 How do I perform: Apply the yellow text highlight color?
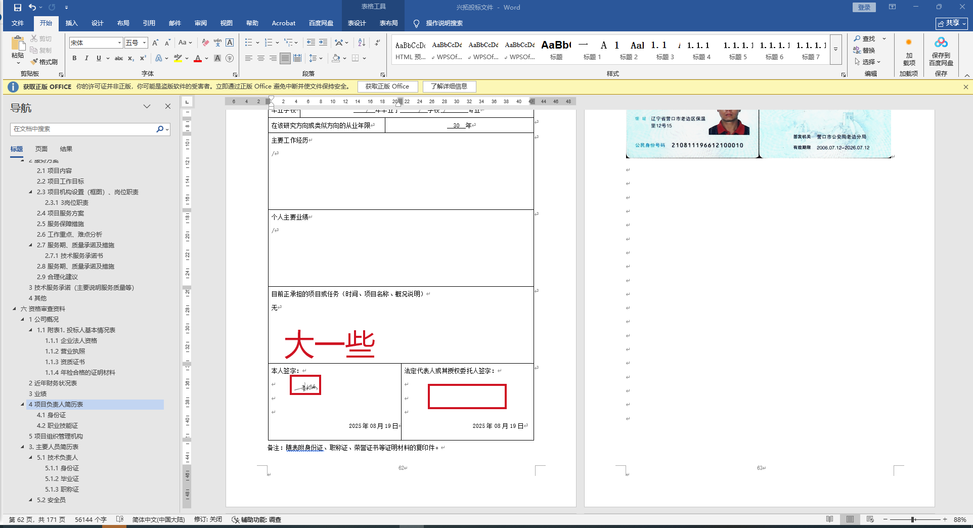(x=178, y=58)
